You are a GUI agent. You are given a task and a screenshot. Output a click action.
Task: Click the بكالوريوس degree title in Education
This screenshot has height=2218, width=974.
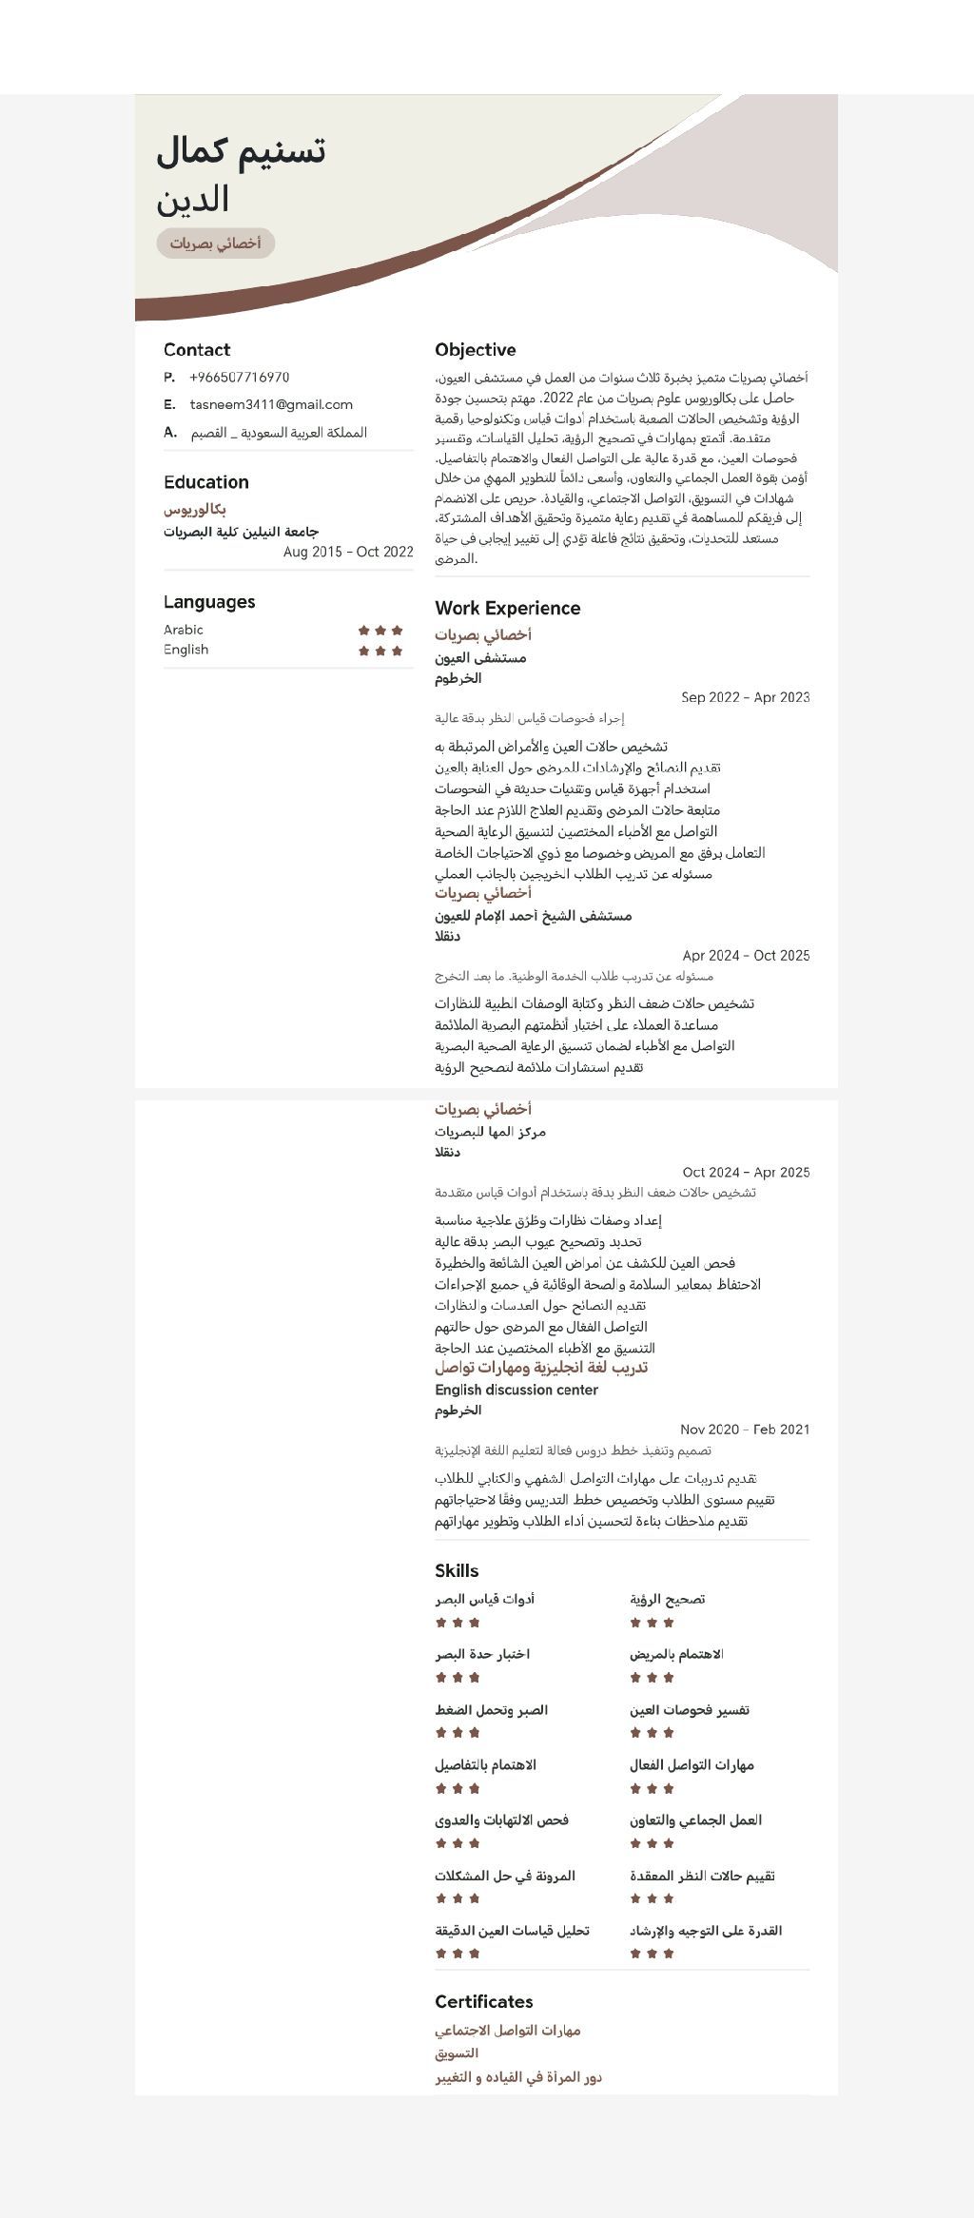point(195,509)
